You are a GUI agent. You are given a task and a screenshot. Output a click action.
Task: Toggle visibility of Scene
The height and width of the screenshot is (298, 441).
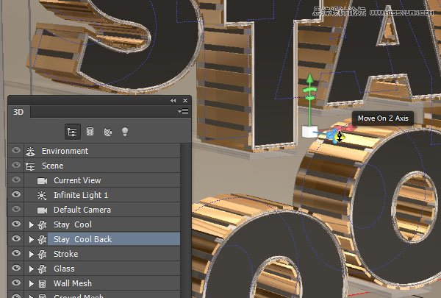pyautogui.click(x=16, y=165)
